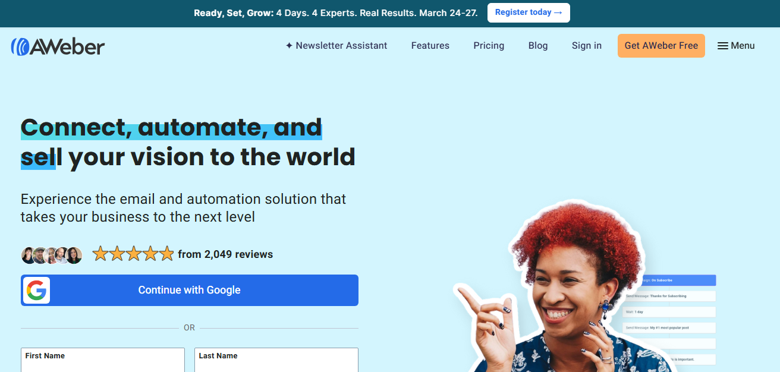
Task: Focus the Last Name input field
Action: click(x=276, y=362)
